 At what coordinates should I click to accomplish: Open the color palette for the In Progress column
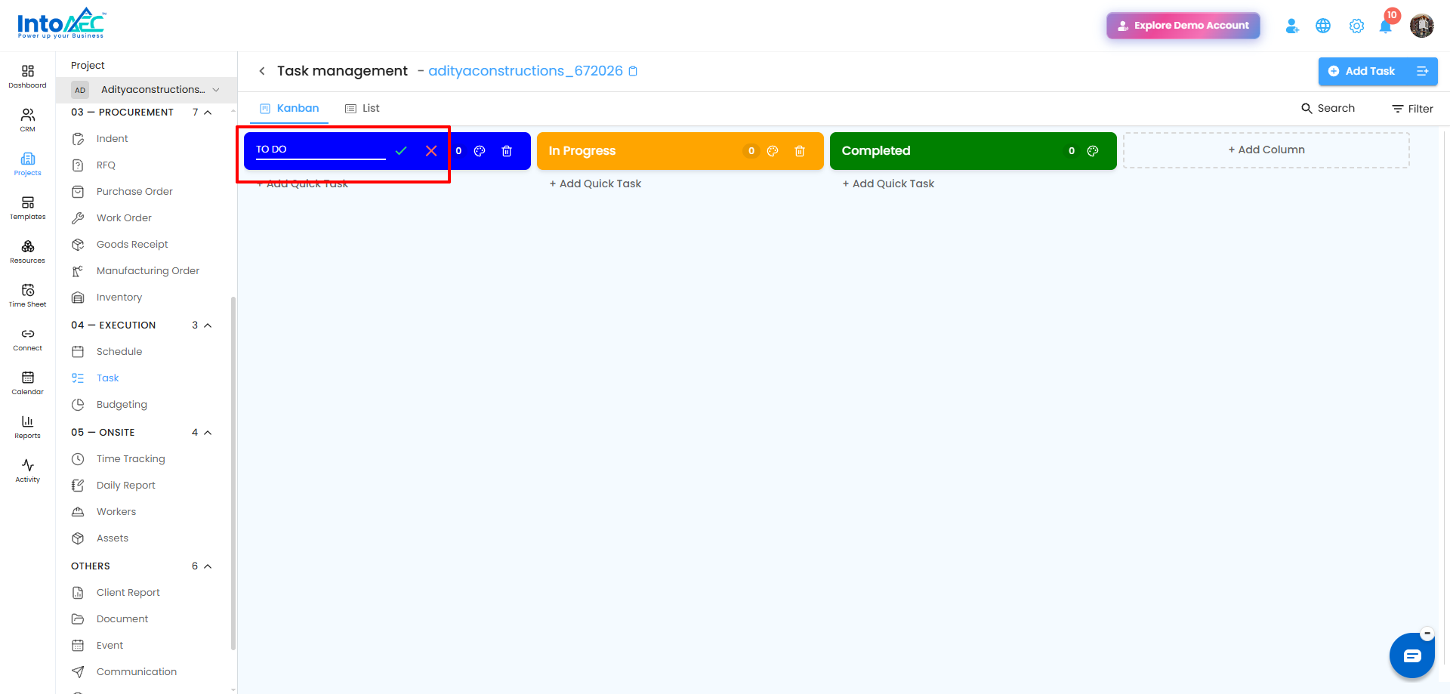pos(773,151)
